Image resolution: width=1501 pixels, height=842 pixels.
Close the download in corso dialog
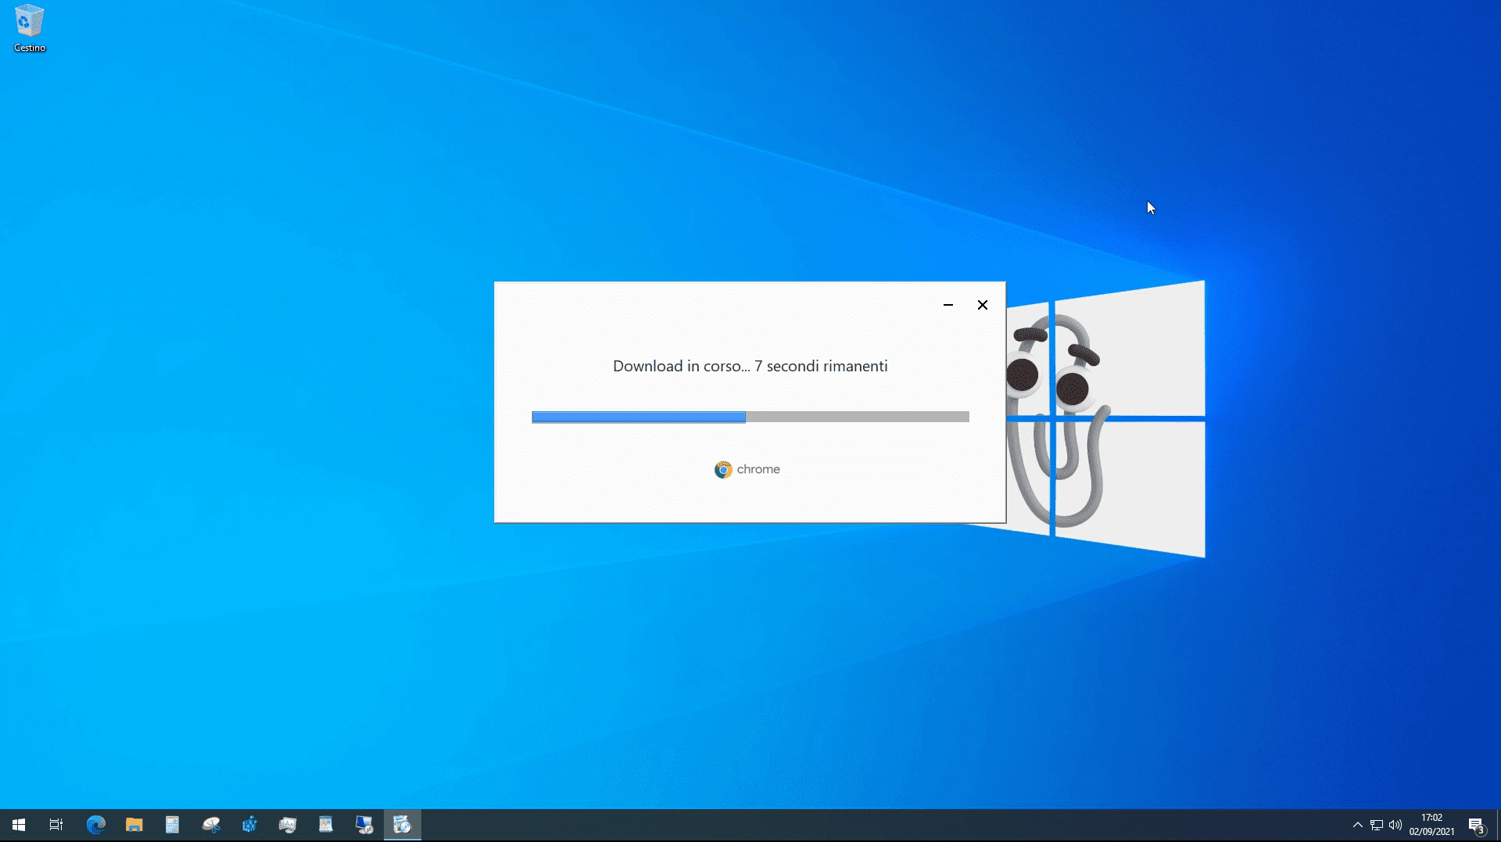pyautogui.click(x=983, y=305)
